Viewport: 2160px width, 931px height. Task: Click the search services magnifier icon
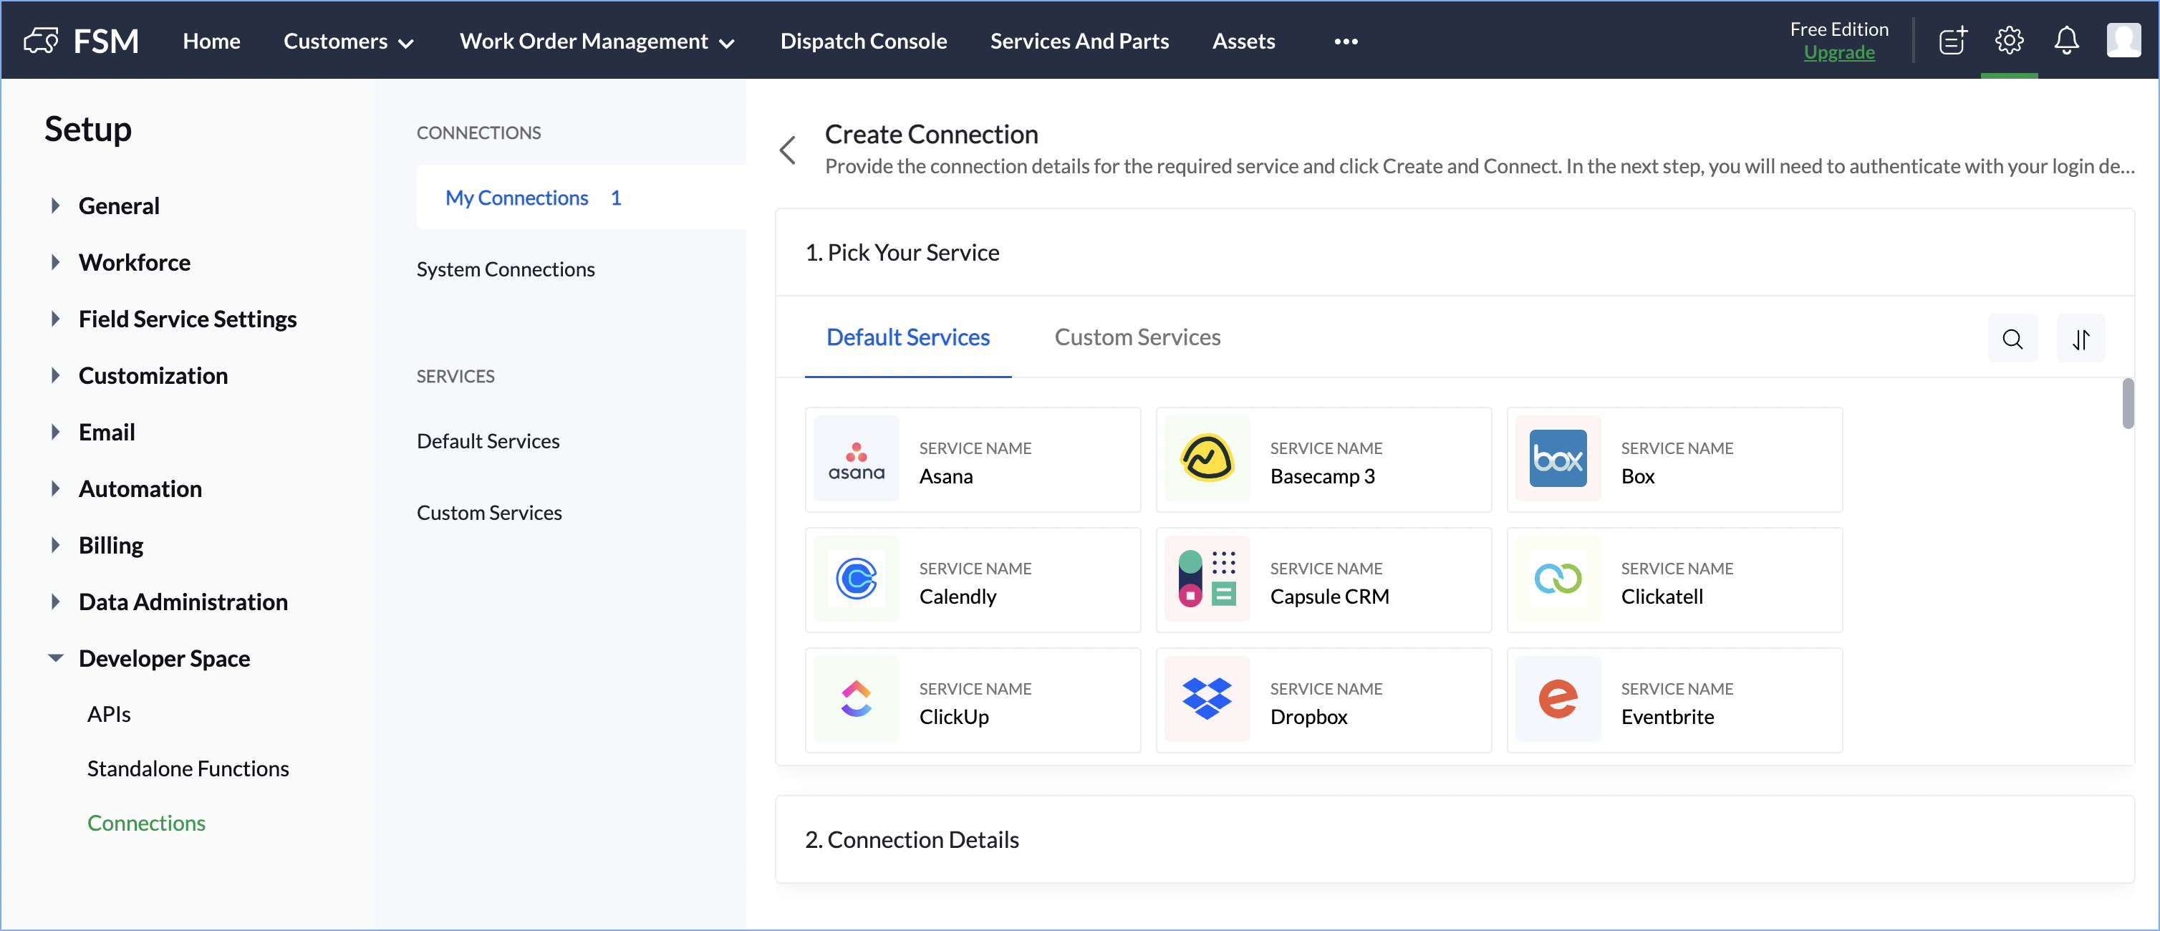coord(2012,339)
